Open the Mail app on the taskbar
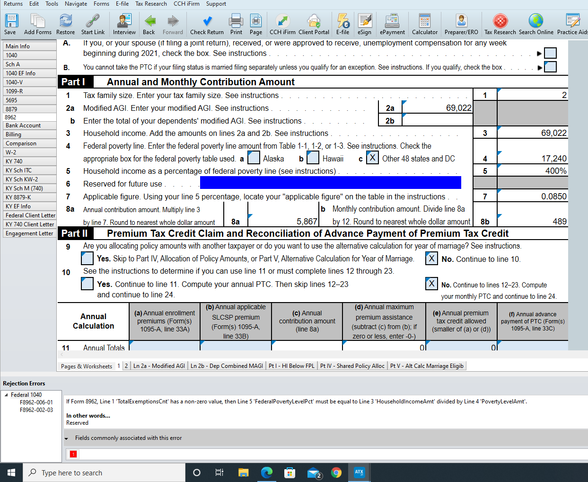 point(314,473)
